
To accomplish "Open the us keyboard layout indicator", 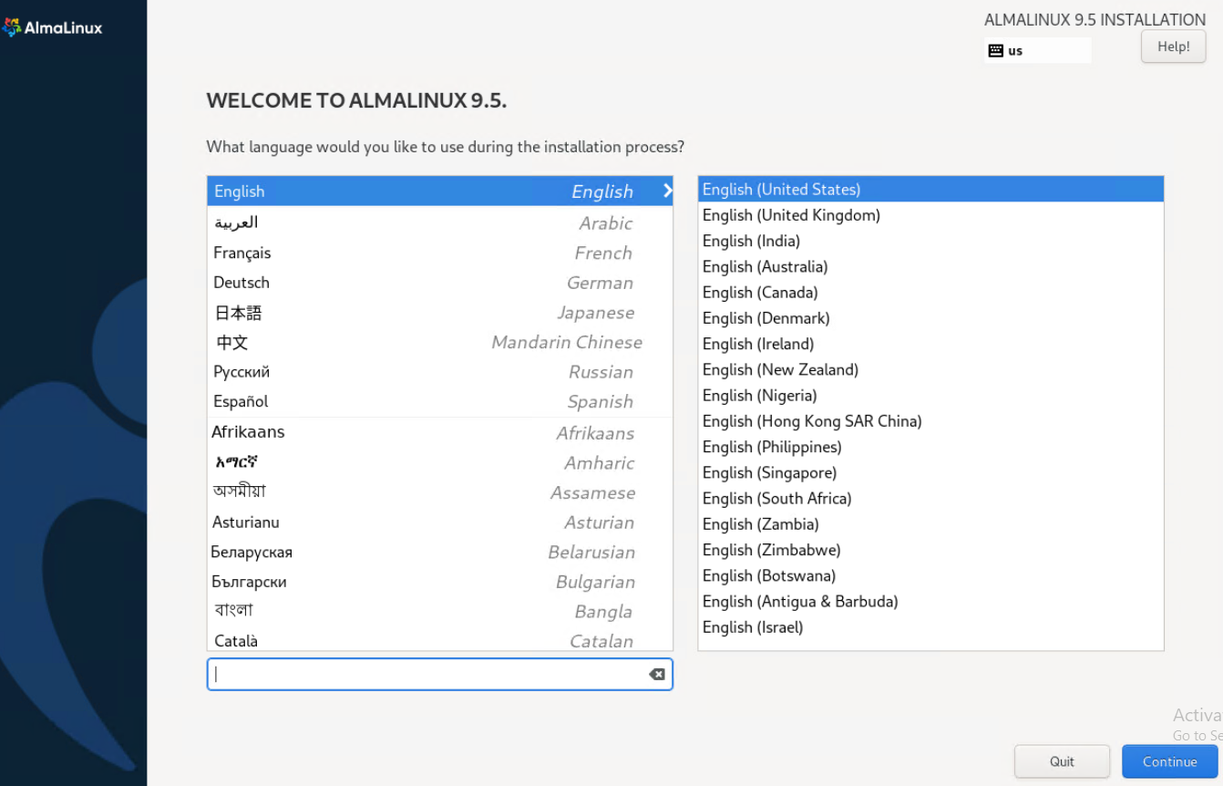I will point(1036,51).
